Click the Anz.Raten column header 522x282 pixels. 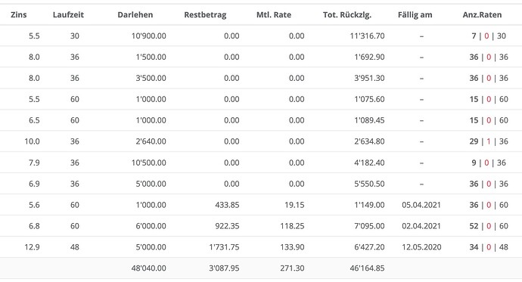[x=482, y=14]
